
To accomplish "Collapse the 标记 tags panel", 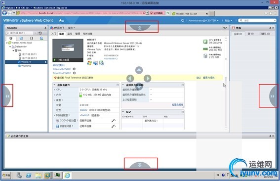I will 123,112.
